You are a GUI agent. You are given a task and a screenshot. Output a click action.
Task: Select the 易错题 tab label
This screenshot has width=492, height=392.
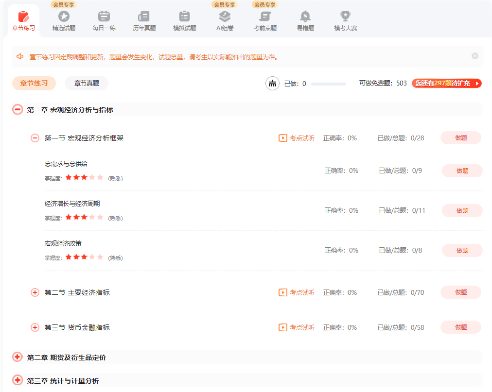[x=305, y=28]
